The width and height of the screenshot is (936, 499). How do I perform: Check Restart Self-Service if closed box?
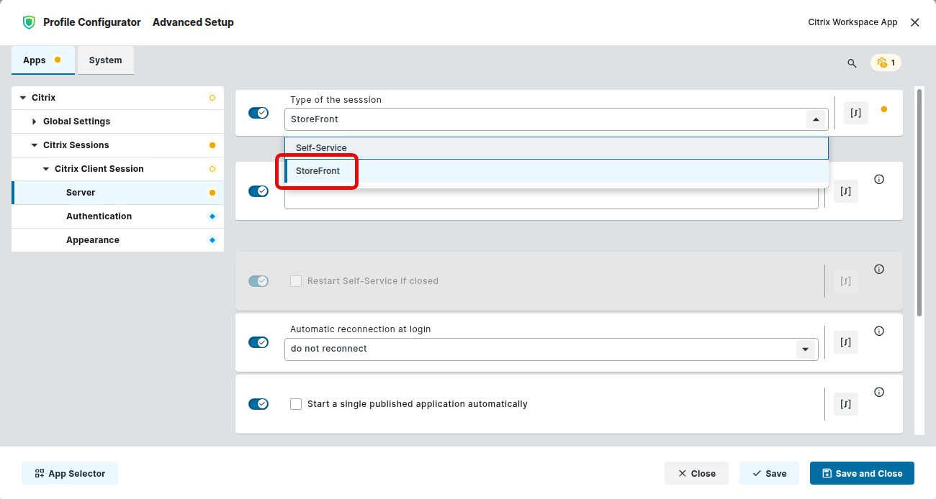point(296,281)
